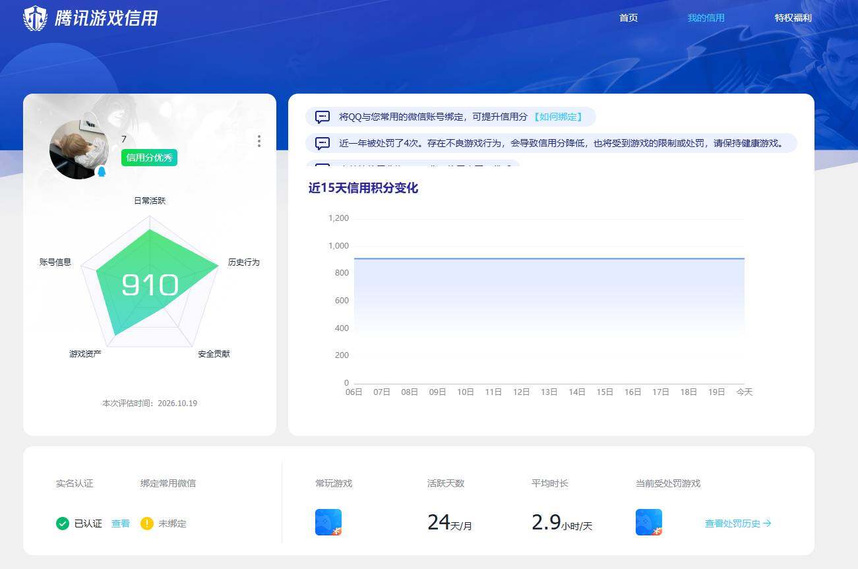Click the 查看 link next to 已认证
This screenshot has width=858, height=569.
[121, 524]
